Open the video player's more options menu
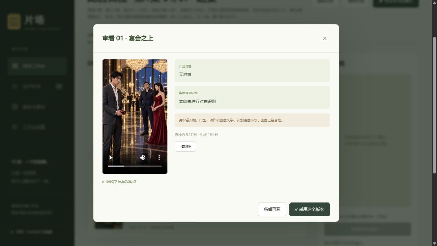 point(159,158)
